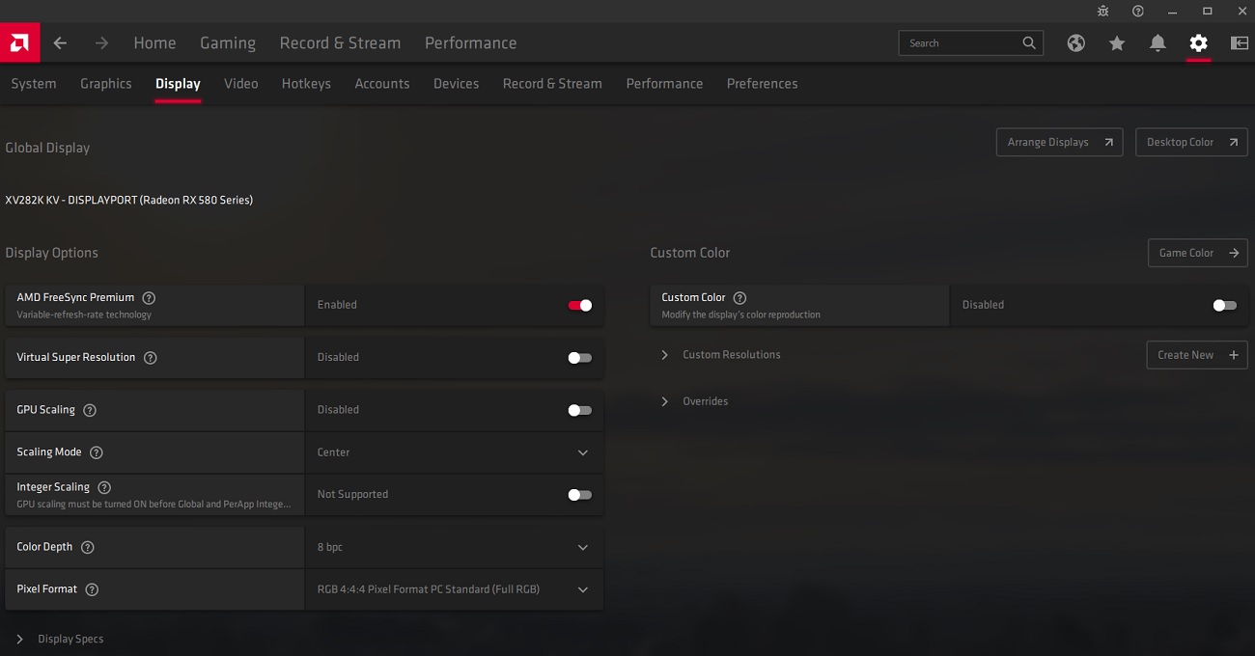Toggle AMD FreeSync Premium switch

(x=579, y=305)
